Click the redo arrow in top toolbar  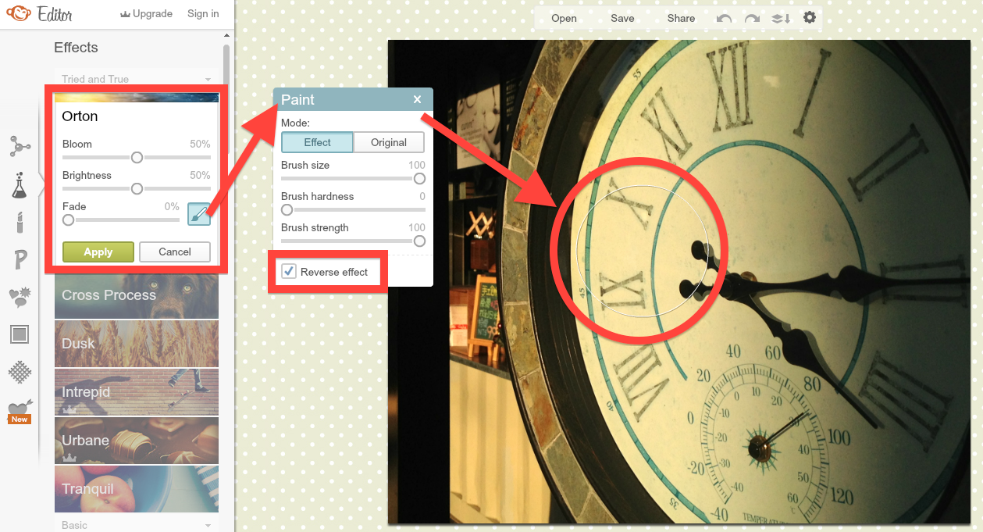click(x=752, y=18)
